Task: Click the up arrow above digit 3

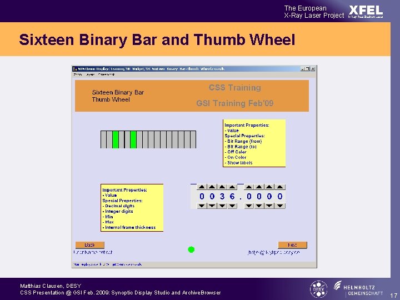Action: pos(222,187)
